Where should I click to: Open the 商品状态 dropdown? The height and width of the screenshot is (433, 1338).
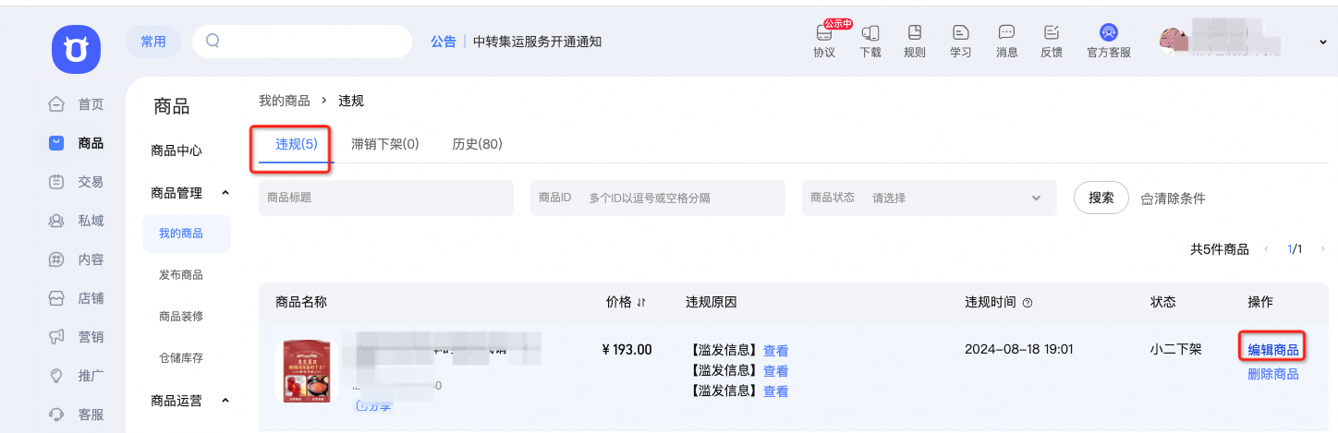[930, 198]
